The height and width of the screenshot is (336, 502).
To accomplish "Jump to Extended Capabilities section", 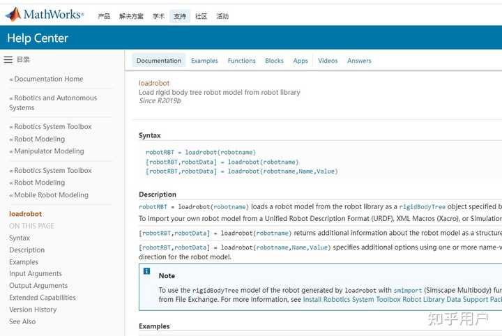I will (x=43, y=298).
